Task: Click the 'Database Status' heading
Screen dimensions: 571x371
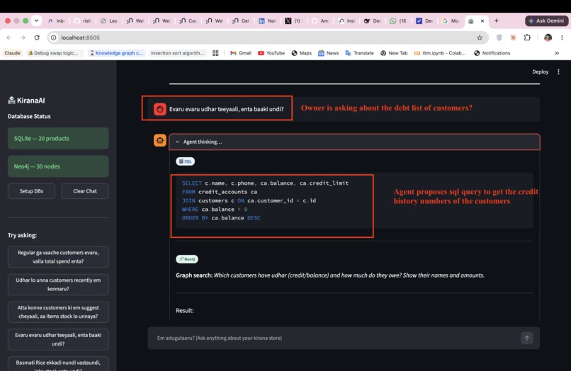Action: [x=29, y=117]
